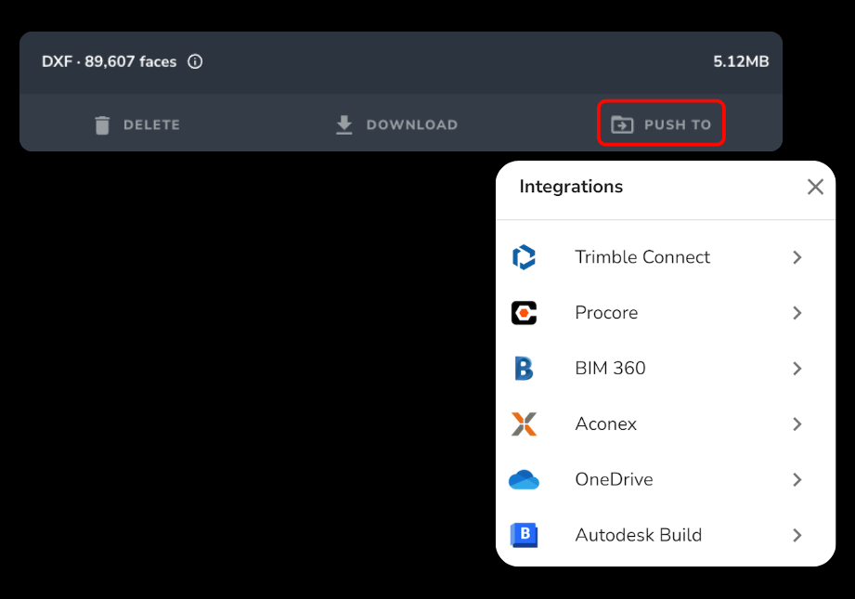
Task: Click the Push To folder icon
Action: tap(622, 124)
